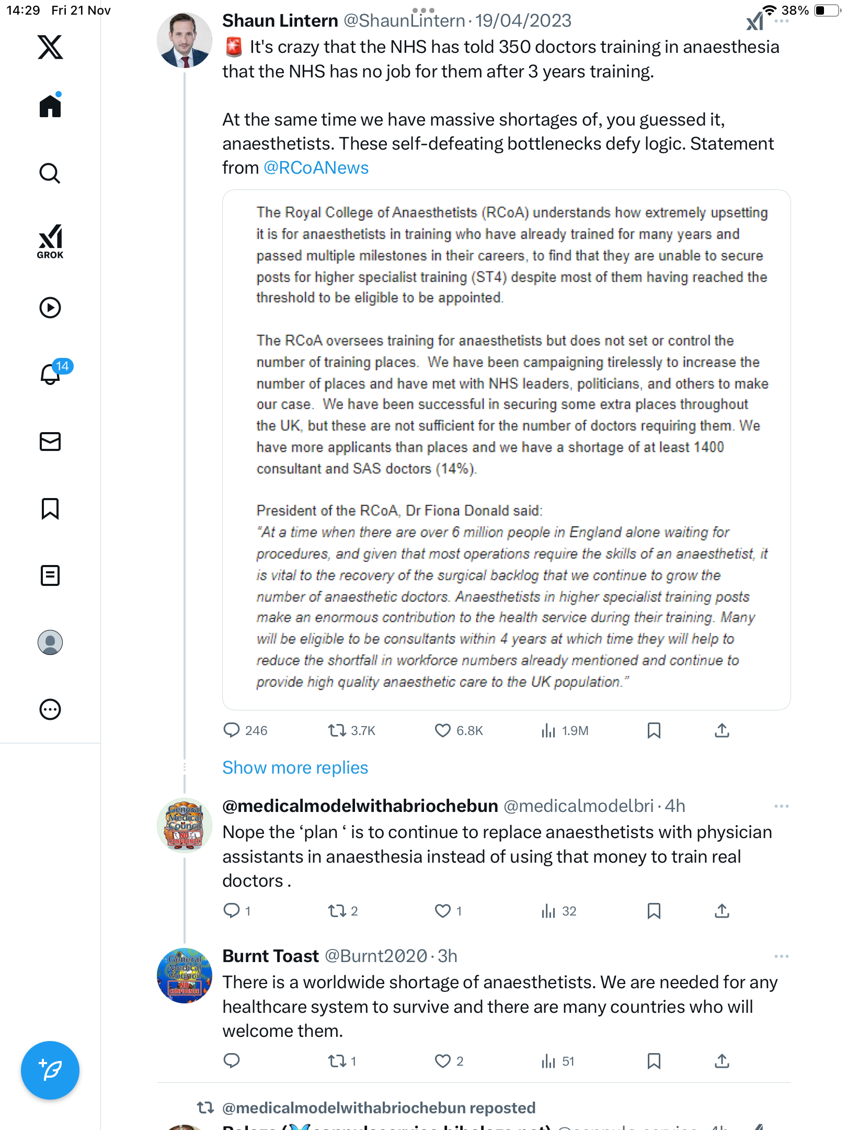The height and width of the screenshot is (1130, 847).
Task: Open more options on Burnt Toast's reply
Action: pyautogui.click(x=781, y=956)
